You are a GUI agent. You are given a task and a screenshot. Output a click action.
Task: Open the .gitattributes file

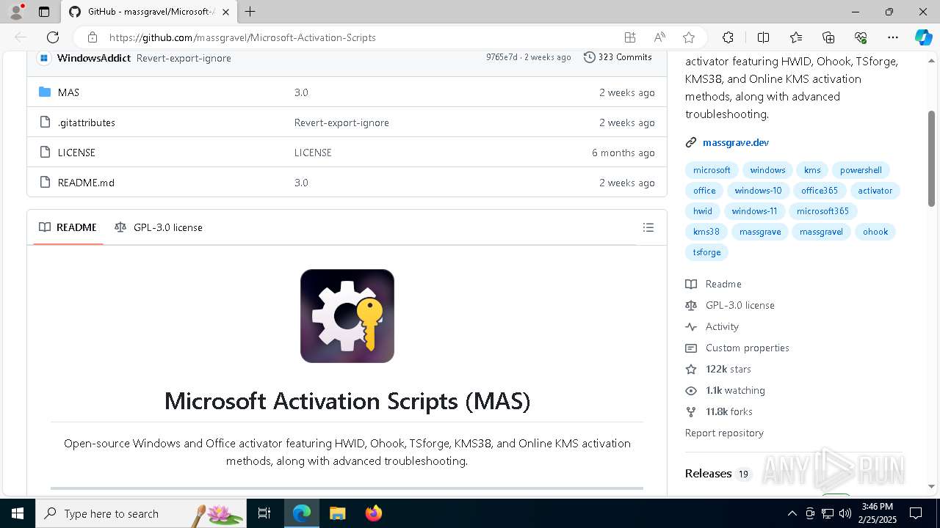point(87,122)
